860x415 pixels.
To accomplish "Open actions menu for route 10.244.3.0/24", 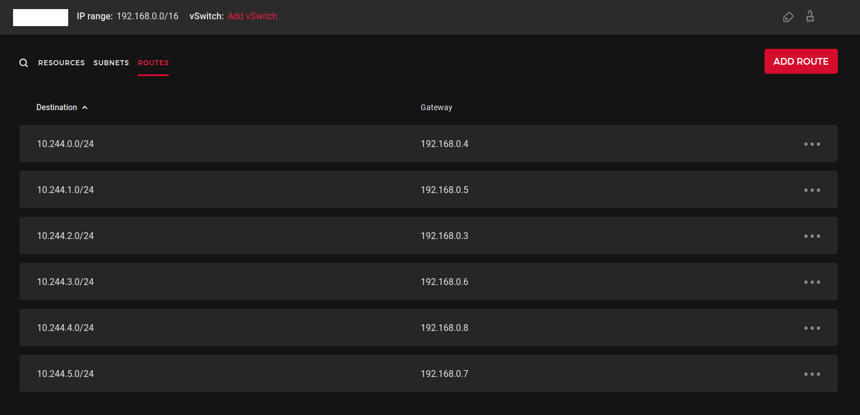I will tap(812, 282).
